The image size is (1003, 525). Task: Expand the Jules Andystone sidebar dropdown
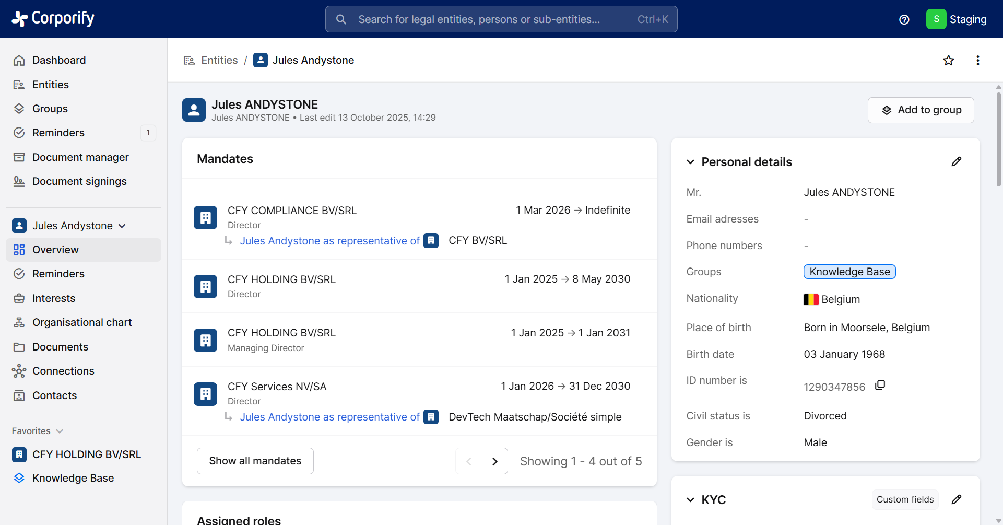[122, 226]
